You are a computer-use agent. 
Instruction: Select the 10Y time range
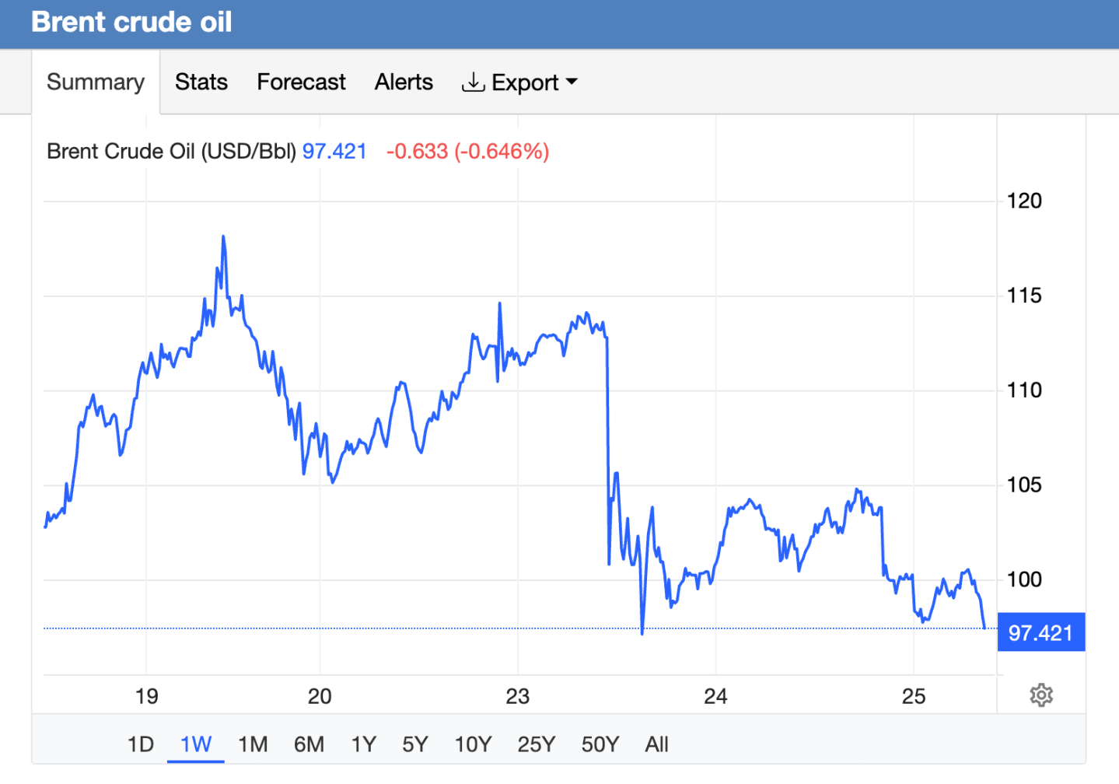click(473, 744)
